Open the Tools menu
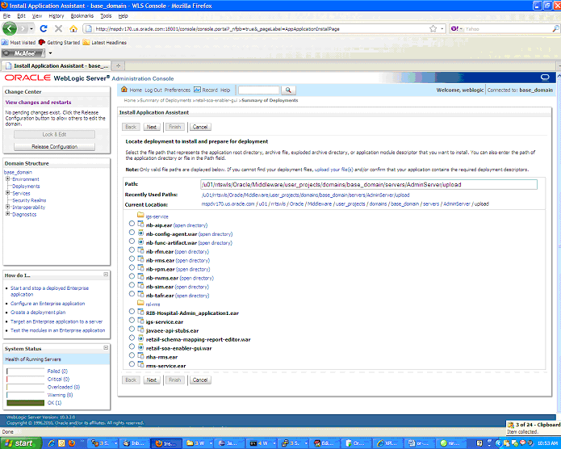Viewport: 561px width, 449px height. [x=106, y=16]
